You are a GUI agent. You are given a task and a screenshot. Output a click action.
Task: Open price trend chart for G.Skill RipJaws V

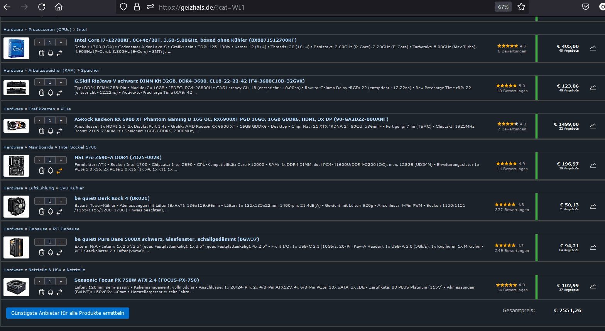coord(593,88)
